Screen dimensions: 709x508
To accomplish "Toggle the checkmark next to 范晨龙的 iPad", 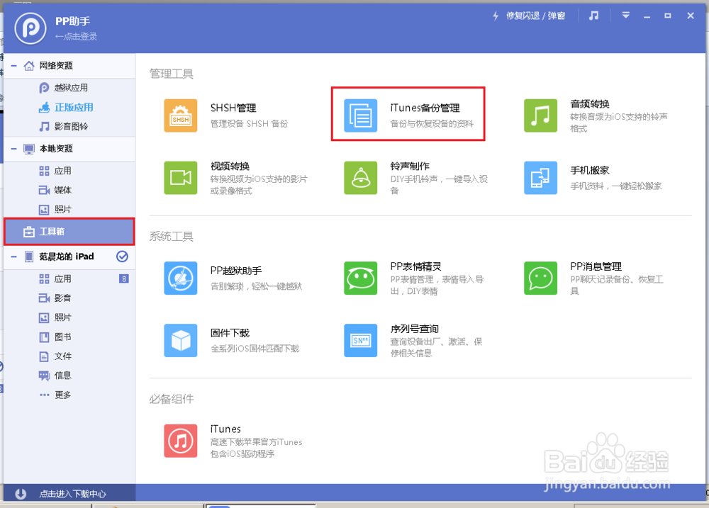I will 122,257.
